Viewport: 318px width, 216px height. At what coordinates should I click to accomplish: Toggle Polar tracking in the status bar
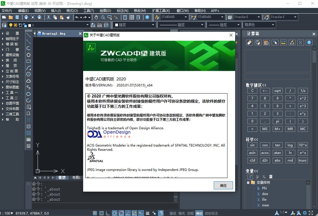point(115,213)
